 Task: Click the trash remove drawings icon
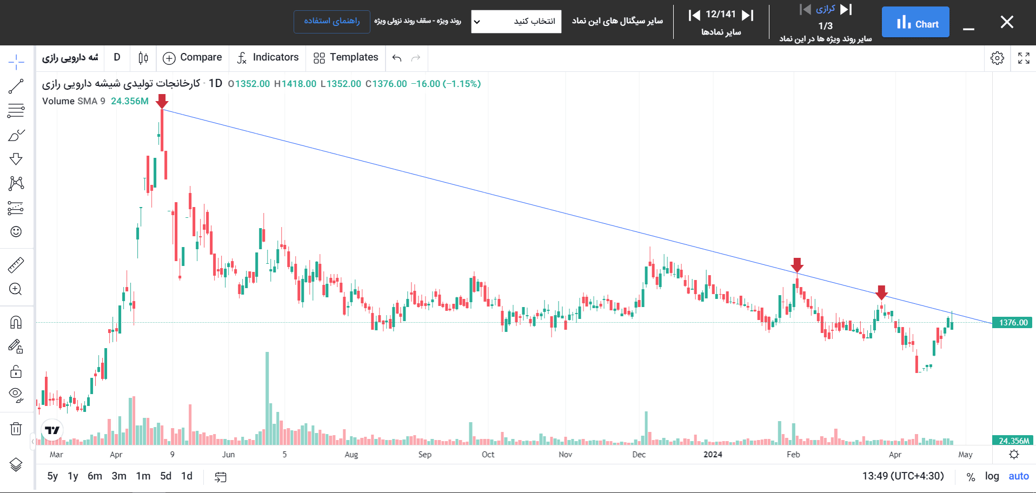[x=16, y=429]
